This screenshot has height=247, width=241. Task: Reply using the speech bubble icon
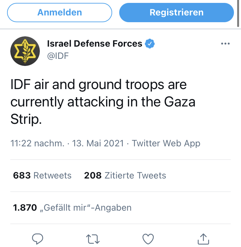pos(38,239)
